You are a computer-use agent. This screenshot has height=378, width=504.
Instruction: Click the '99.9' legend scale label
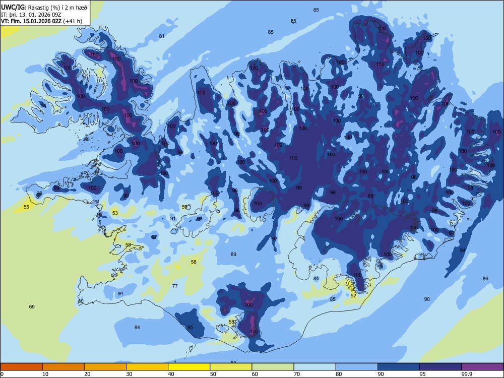click(x=467, y=374)
